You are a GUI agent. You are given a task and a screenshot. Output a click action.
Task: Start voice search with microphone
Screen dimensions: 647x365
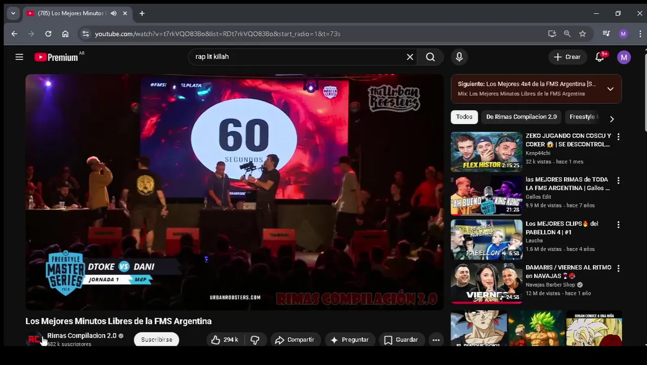(x=459, y=57)
